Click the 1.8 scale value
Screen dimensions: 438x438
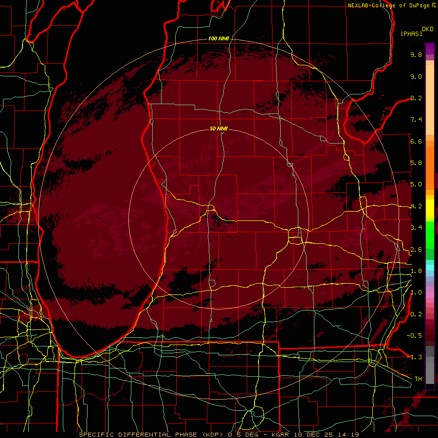pyautogui.click(x=416, y=271)
